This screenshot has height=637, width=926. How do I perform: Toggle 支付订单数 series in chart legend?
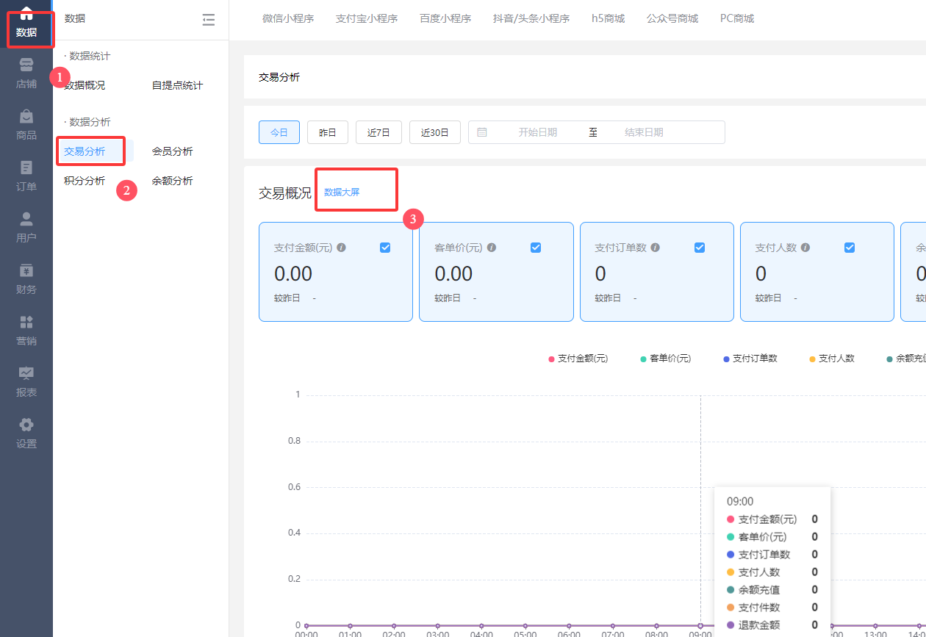coord(750,359)
